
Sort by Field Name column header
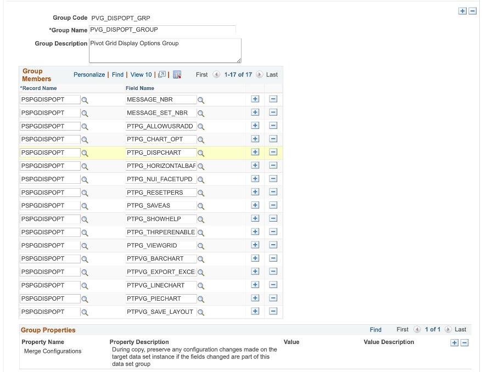coord(140,88)
